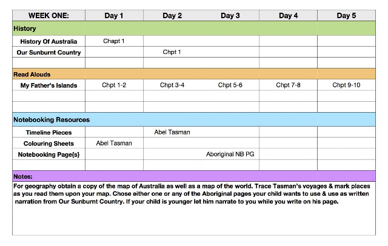Select the blue Notebooking Resources section bar
The height and width of the screenshot is (246, 388).
[194, 119]
